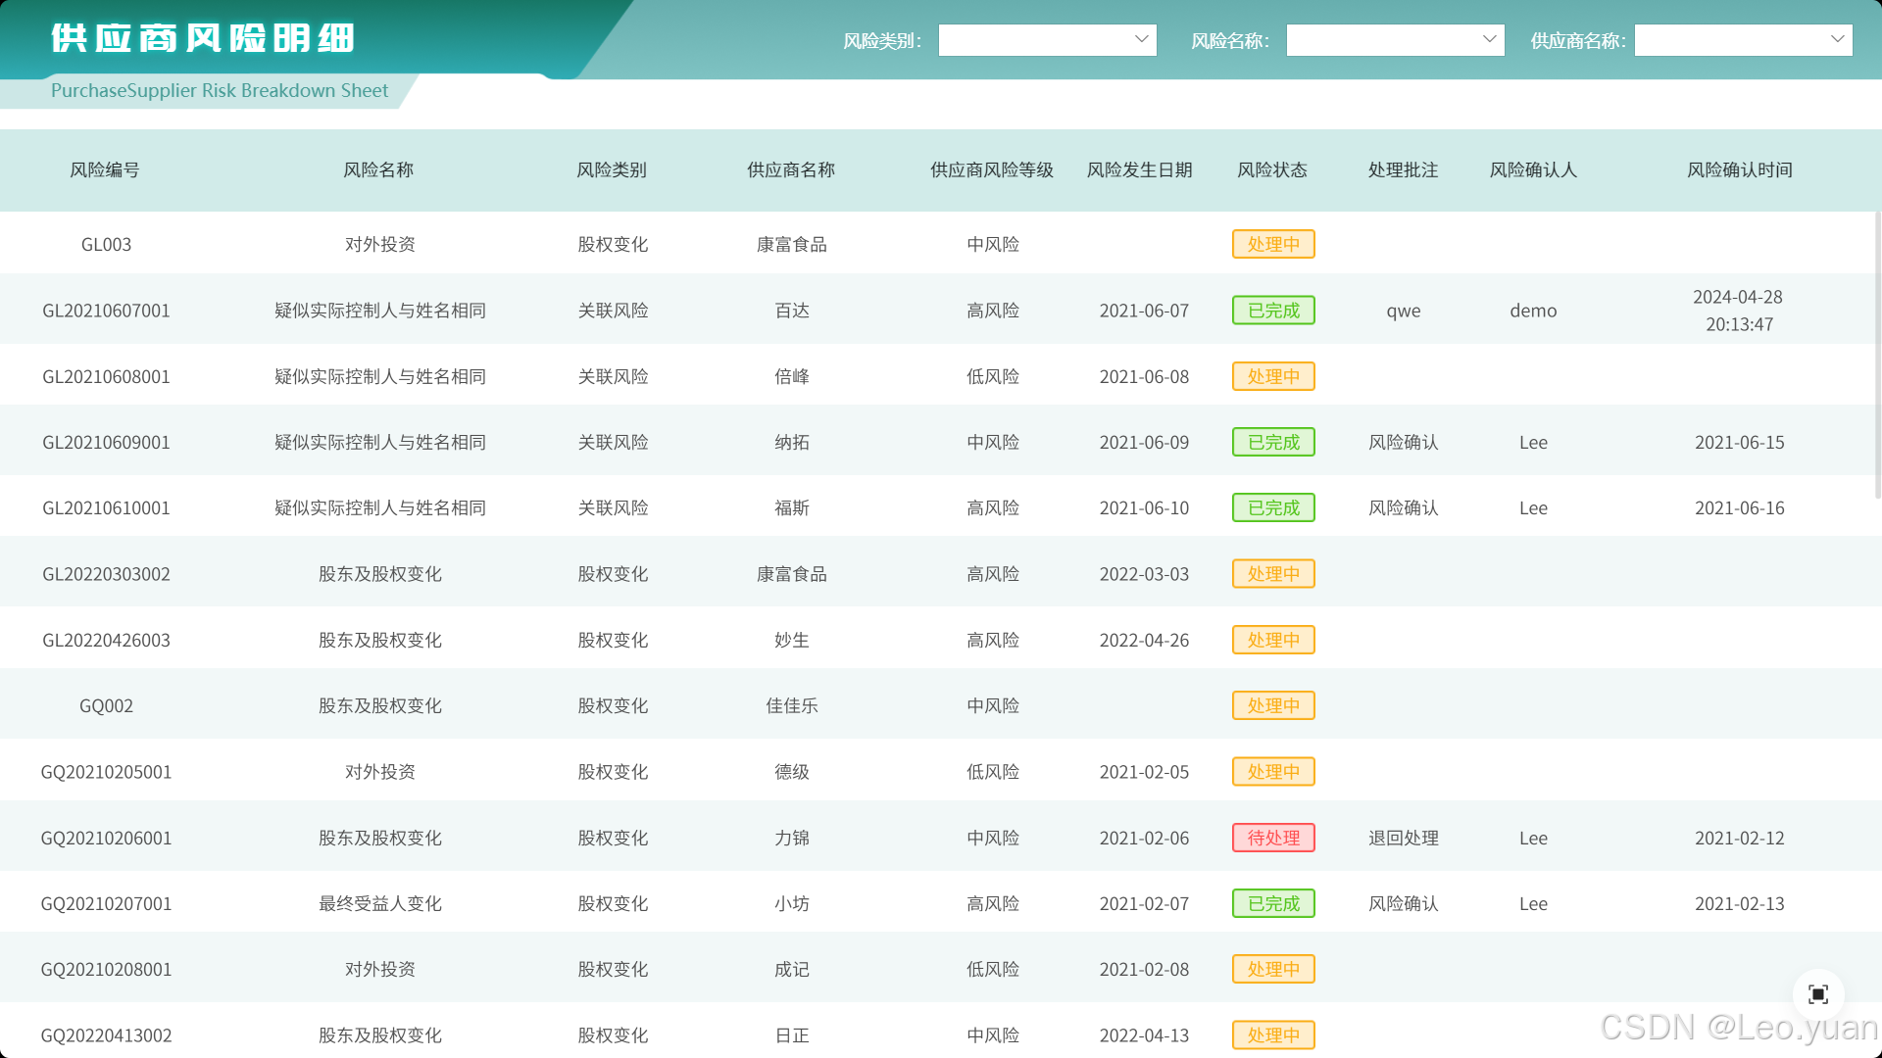Select the GQ20220413002 row number
This screenshot has width=1882, height=1058.
pyautogui.click(x=106, y=1035)
